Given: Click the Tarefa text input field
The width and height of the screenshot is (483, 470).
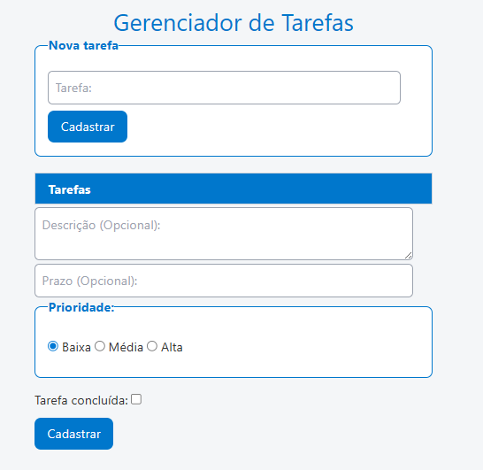Looking at the screenshot, I should (x=224, y=88).
